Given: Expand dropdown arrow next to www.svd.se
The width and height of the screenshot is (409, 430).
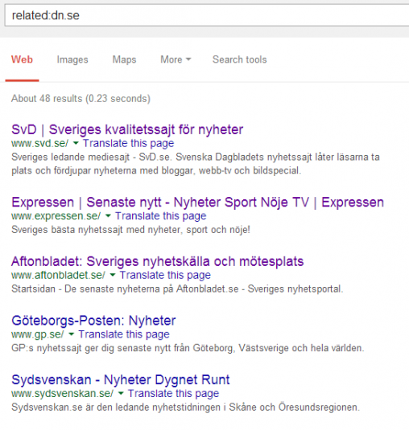Looking at the screenshot, I should point(76,143).
